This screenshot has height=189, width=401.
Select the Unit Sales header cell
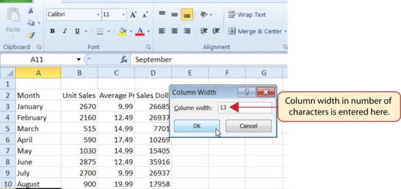pyautogui.click(x=79, y=95)
